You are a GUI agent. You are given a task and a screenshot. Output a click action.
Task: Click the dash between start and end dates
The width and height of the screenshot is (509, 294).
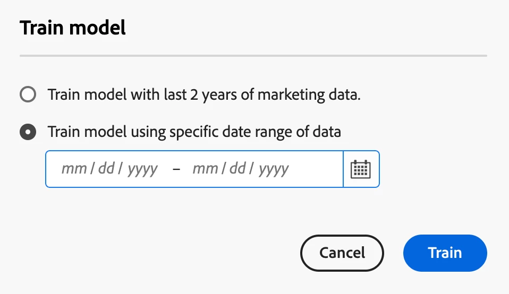pos(176,169)
